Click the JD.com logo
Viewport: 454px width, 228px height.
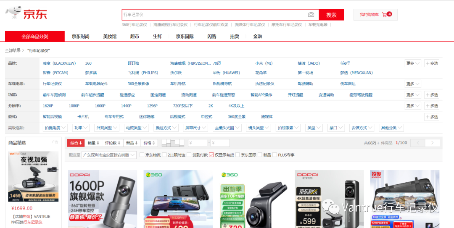point(26,13)
